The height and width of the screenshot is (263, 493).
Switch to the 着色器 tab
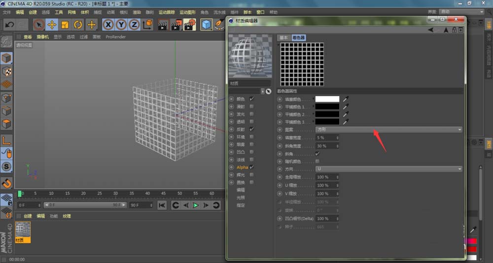tap(299, 38)
